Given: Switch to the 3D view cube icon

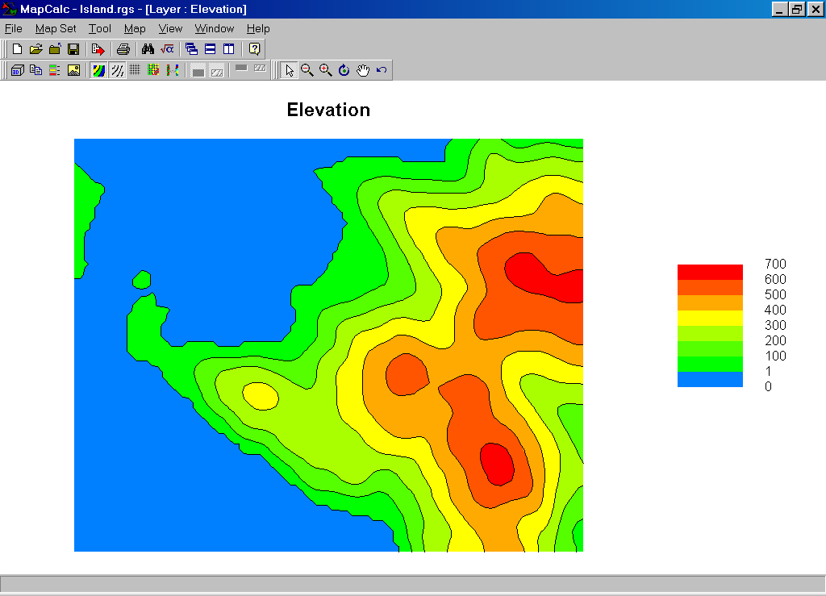Looking at the screenshot, I should coord(18,70).
